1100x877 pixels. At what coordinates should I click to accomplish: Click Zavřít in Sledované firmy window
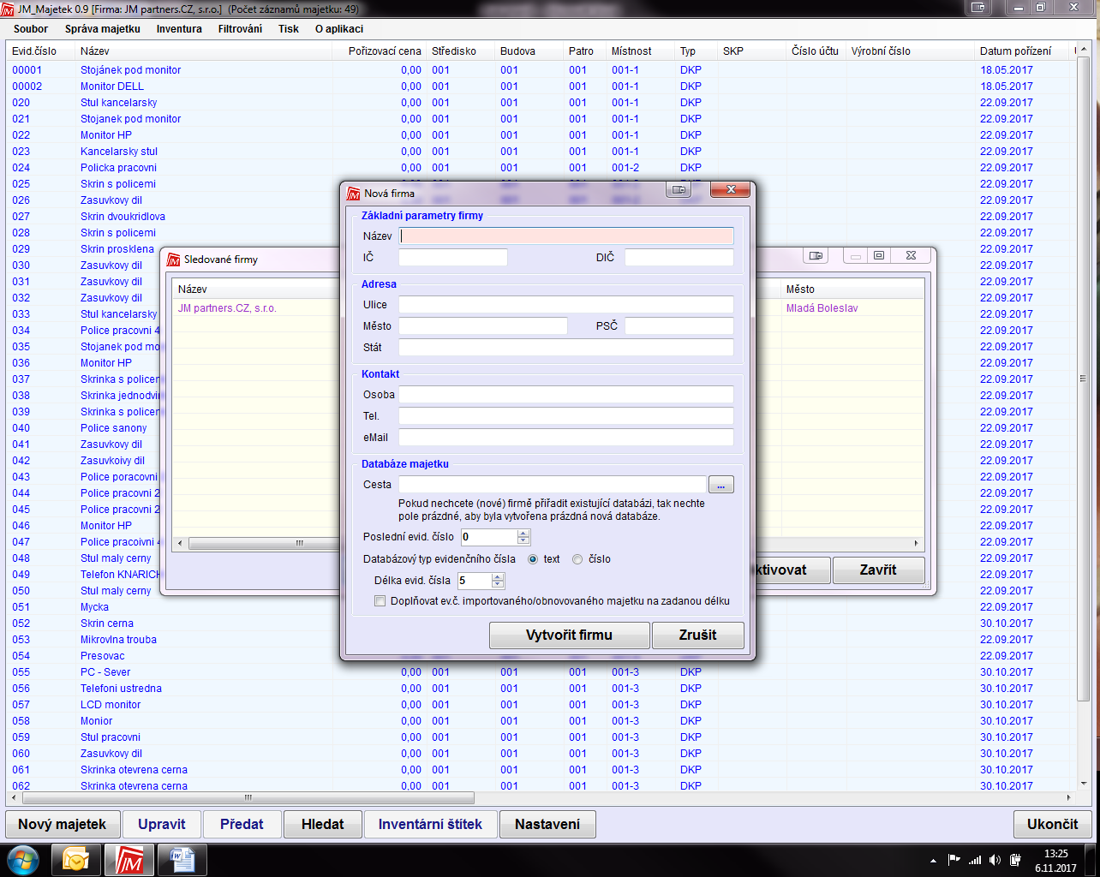coord(878,570)
